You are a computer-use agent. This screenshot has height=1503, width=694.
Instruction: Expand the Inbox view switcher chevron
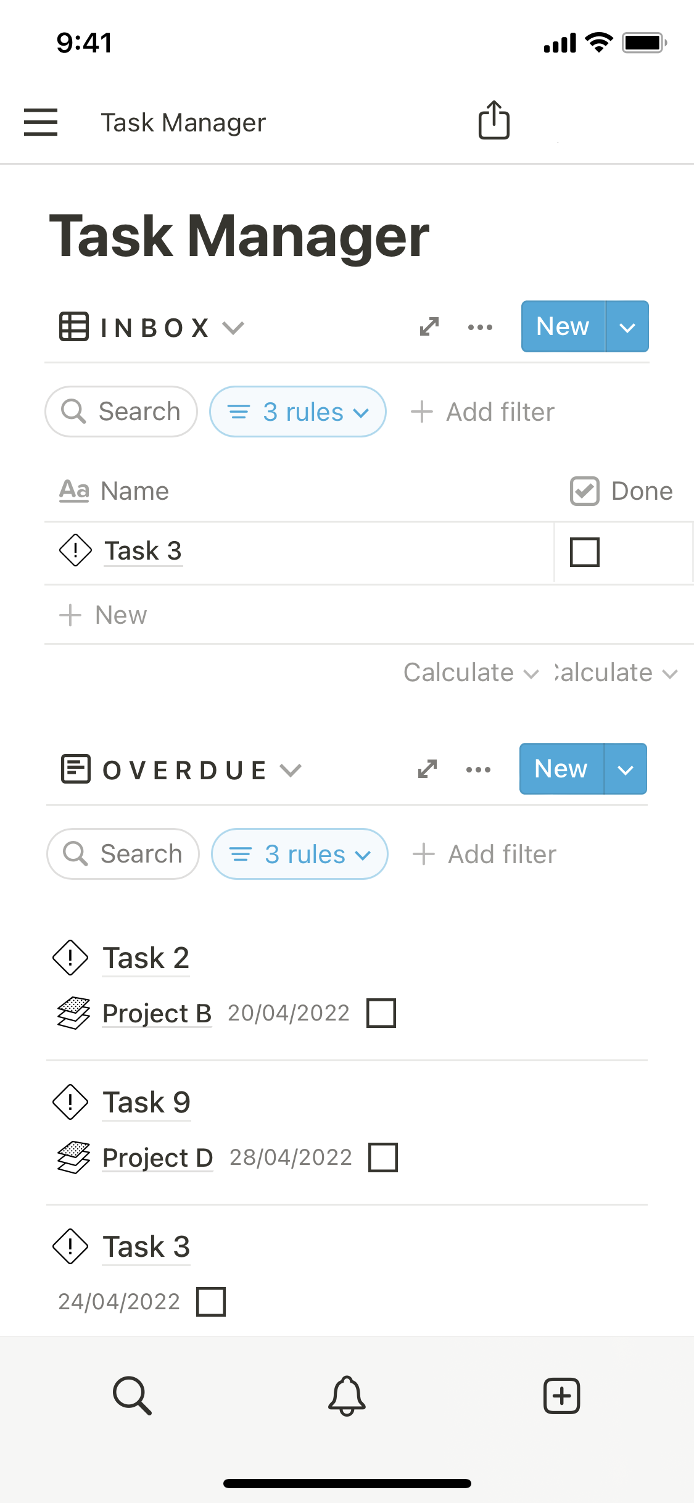[x=234, y=328]
